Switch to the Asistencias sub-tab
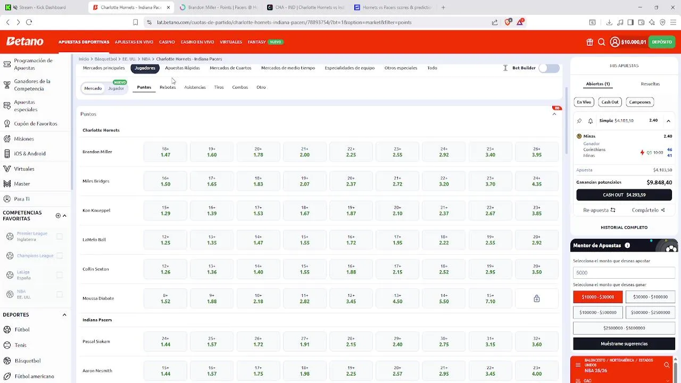Screen dimensions: 681x383 pyautogui.click(x=195, y=87)
